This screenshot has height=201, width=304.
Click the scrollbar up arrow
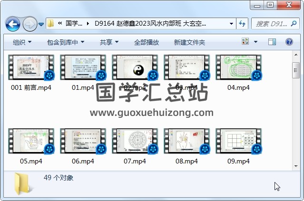coord(296,55)
